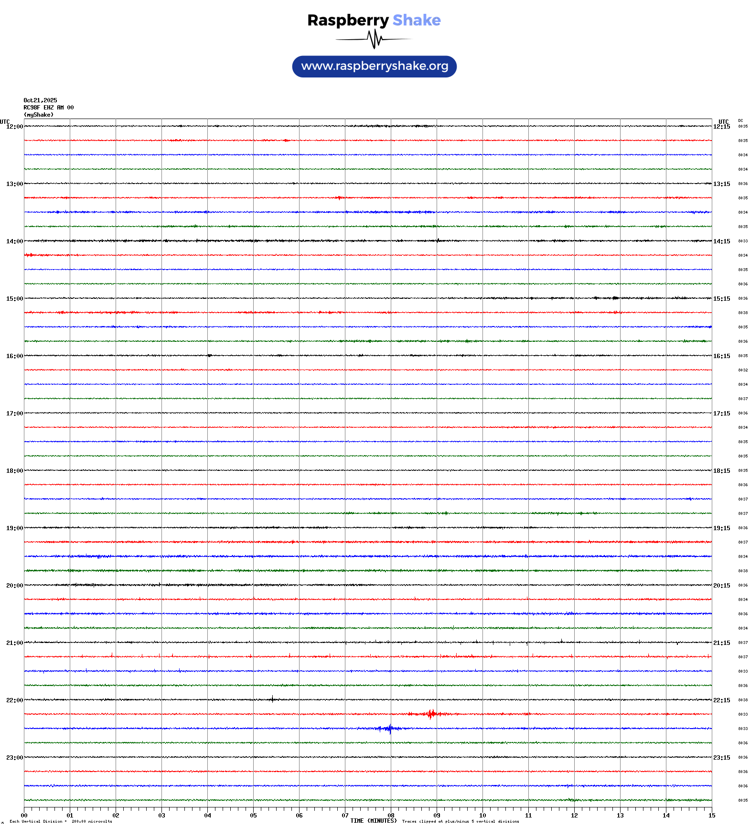The image size is (750, 828).
Task: Select the minute 15 tick label at bottom
Action: point(711,816)
